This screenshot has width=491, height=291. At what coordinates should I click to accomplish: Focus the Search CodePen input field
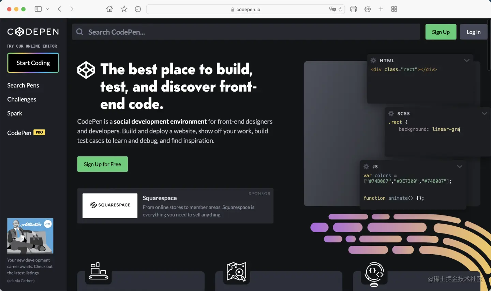246,32
